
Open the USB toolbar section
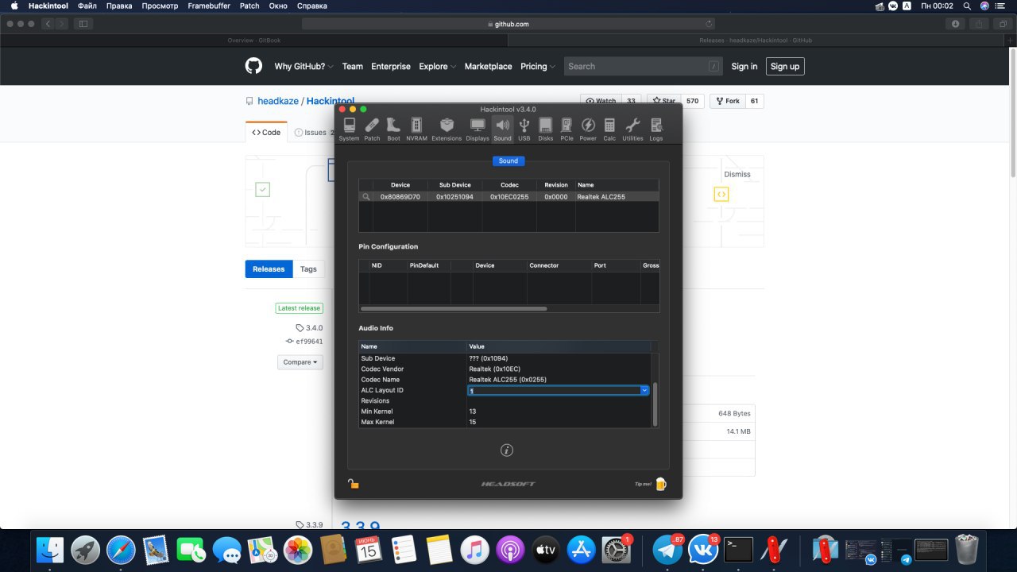pyautogui.click(x=524, y=129)
